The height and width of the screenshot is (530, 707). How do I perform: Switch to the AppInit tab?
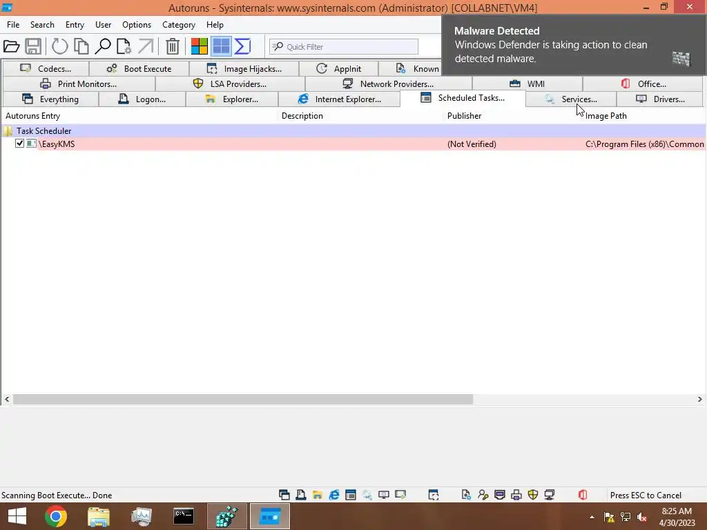[x=338, y=68]
